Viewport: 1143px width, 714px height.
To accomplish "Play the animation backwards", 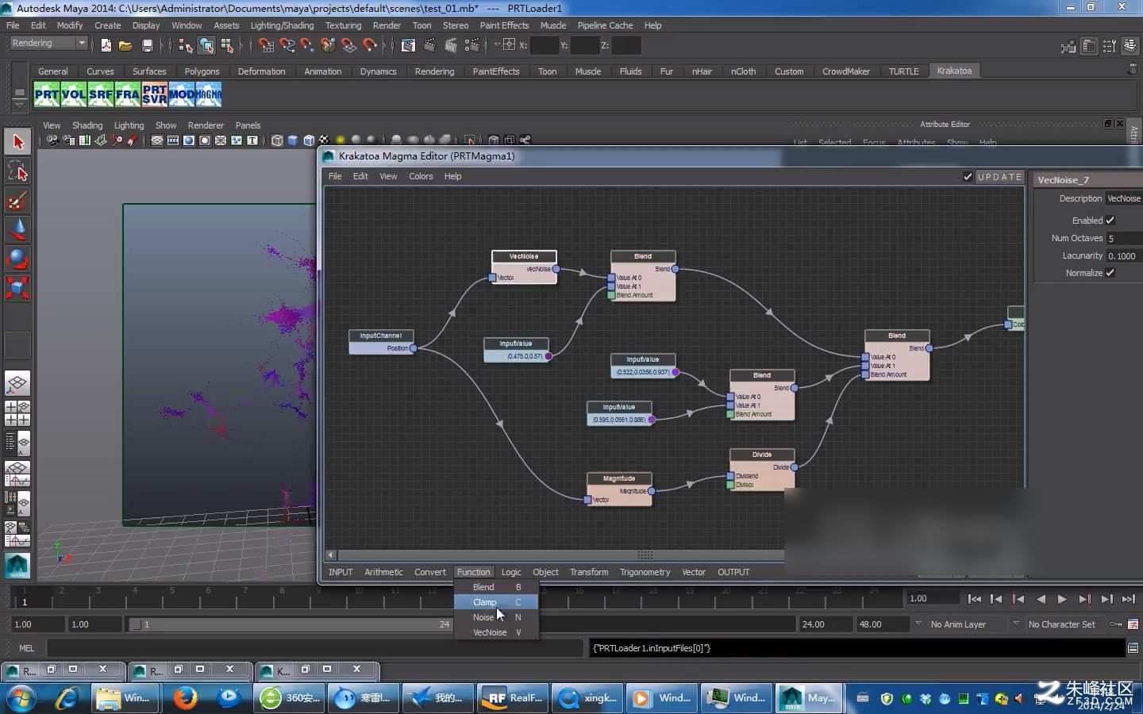I will point(1041,599).
